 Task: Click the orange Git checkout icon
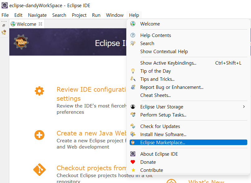40,170
